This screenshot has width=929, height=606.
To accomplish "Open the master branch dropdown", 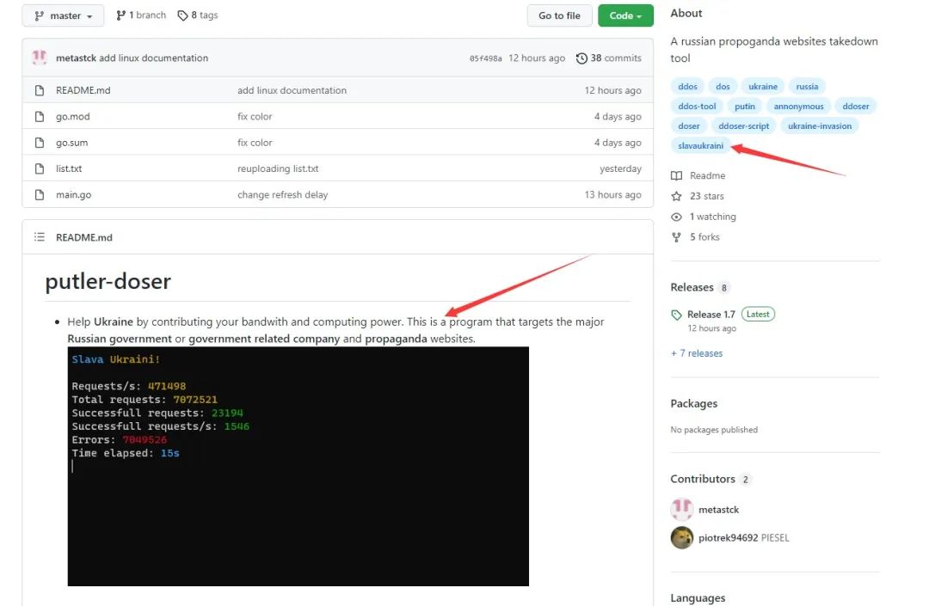I will [x=63, y=15].
